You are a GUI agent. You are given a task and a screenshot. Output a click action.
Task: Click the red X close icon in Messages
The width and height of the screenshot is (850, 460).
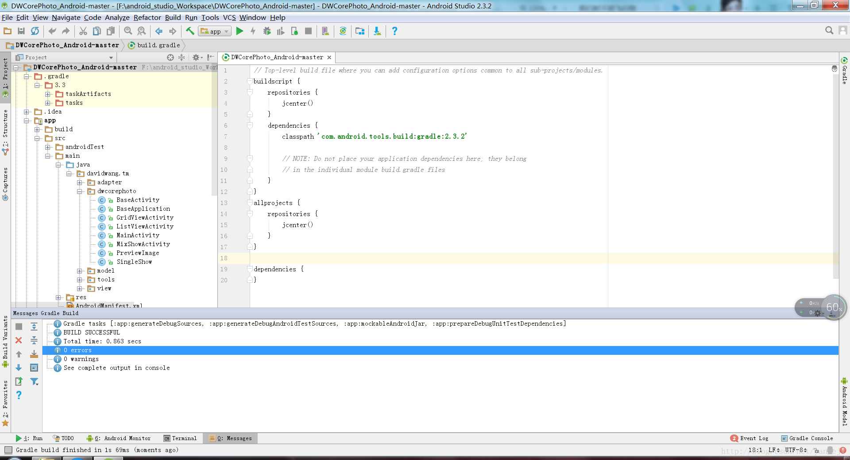click(x=19, y=340)
